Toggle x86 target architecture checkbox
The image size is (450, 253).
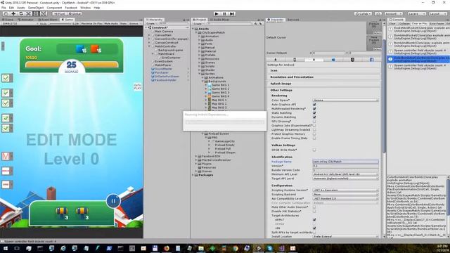[x=314, y=228]
